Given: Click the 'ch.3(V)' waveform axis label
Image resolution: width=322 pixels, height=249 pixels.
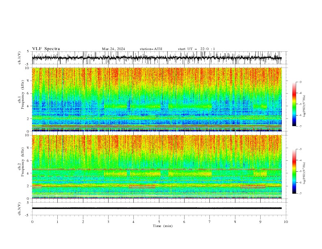Looking at the screenshot, I should pyautogui.click(x=20, y=209).
